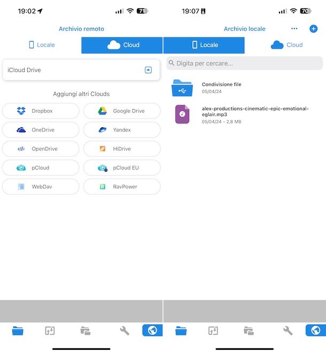Tap the 19:02 status bar clock

(27, 11)
